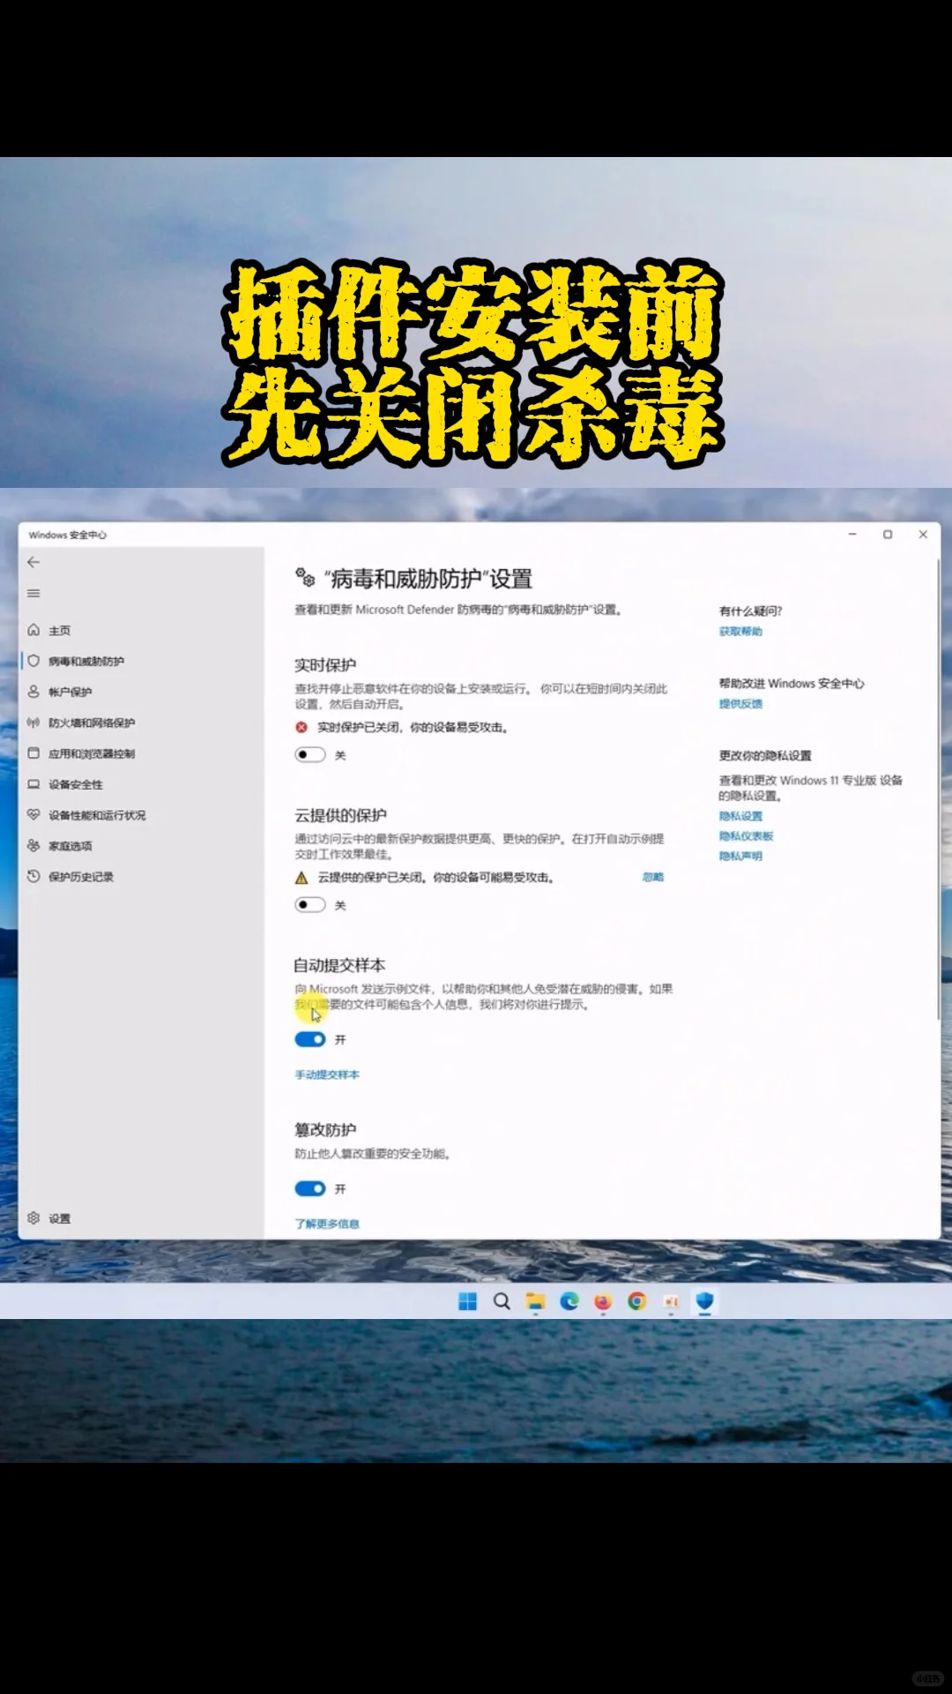Screen dimensions: 952x1694
Task: Click the vertical scrollbar of the settings page
Action: click(939, 790)
